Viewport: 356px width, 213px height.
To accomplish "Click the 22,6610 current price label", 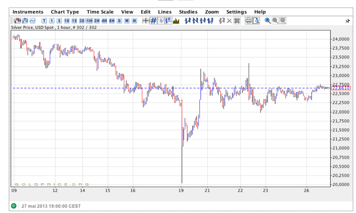I will coord(341,88).
